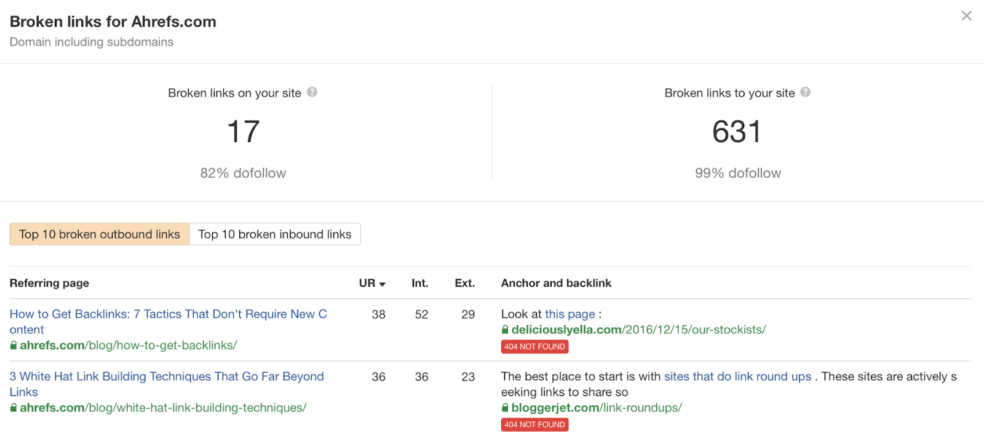984x436 pixels.
Task: Follow the 'this page' anchor link
Action: point(570,314)
